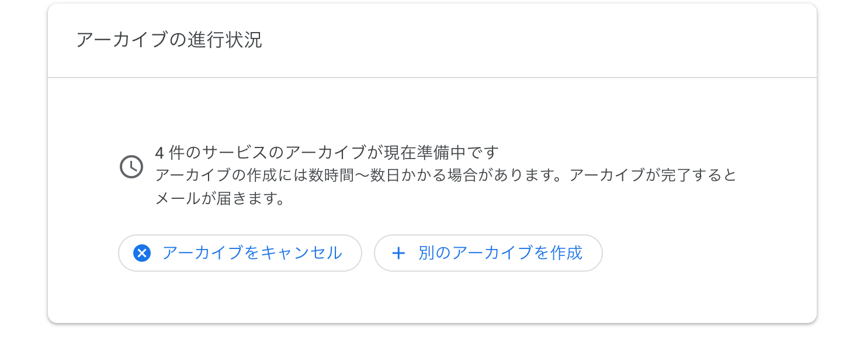Click the plus icon for new archive
Viewport: 867px width, 337px height.
[398, 253]
